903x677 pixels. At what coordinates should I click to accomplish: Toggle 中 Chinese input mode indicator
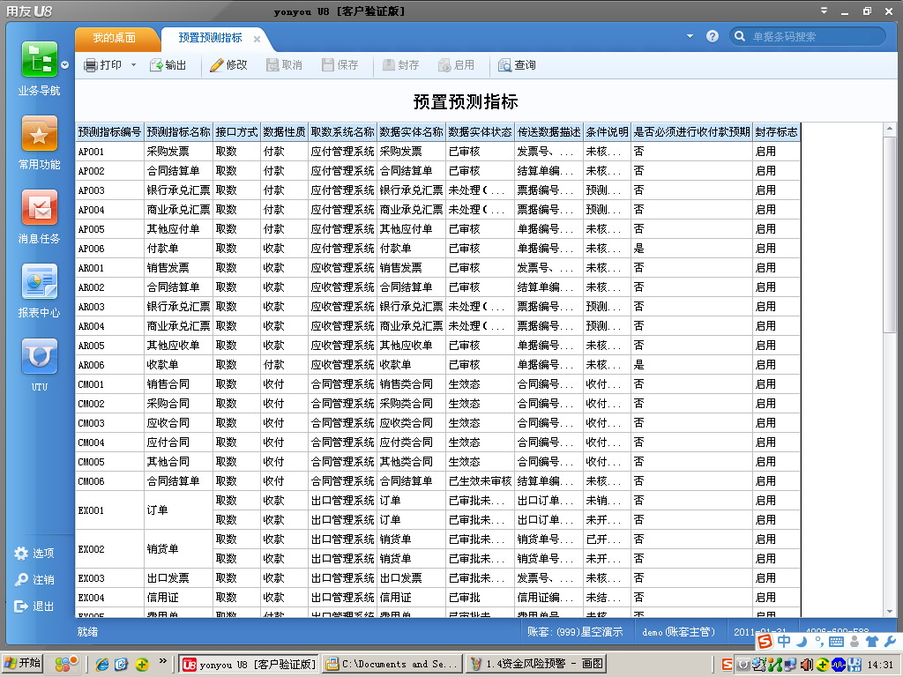(x=784, y=642)
